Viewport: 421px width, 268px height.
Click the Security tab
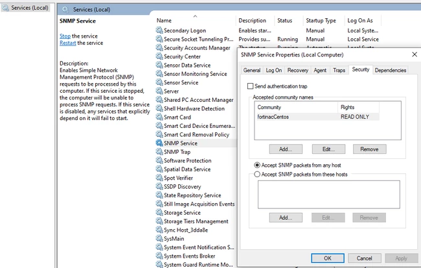pyautogui.click(x=361, y=69)
